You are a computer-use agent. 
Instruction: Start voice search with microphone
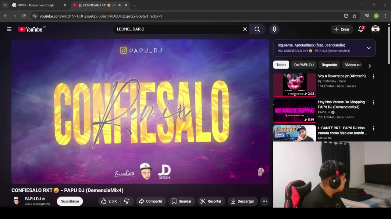[x=274, y=29]
